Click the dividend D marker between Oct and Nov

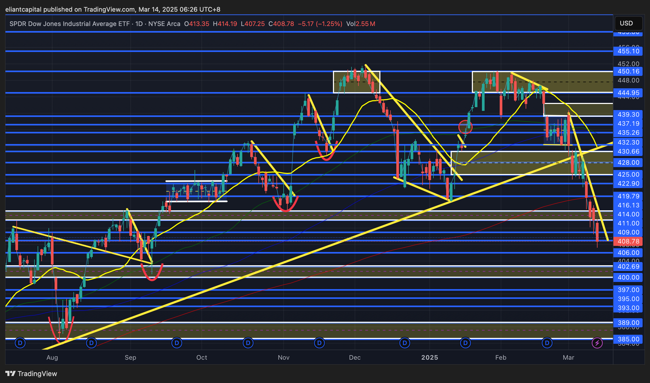pyautogui.click(x=248, y=343)
